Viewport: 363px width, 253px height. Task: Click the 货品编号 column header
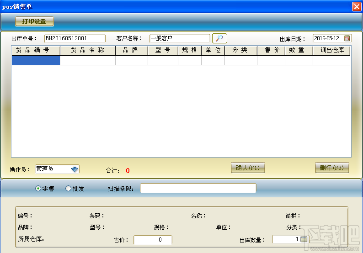[x=36, y=50]
